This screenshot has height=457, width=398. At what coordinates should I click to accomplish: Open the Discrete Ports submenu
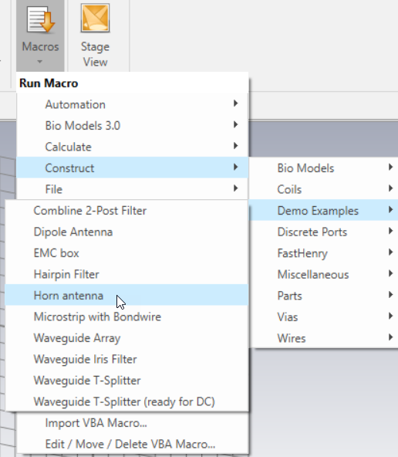click(x=324, y=232)
